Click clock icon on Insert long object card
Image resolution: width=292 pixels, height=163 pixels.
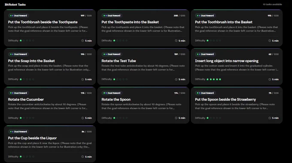point(270,80)
